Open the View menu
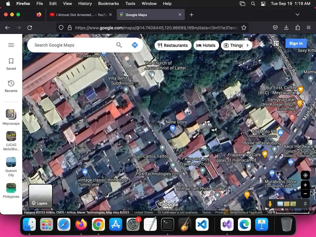This screenshot has width=316, height=237. [x=67, y=3]
